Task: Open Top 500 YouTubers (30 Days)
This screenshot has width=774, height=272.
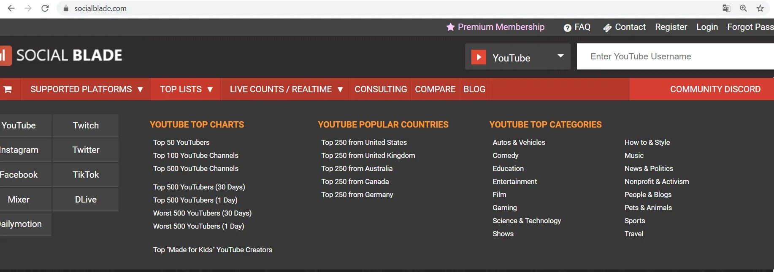Action: click(199, 187)
